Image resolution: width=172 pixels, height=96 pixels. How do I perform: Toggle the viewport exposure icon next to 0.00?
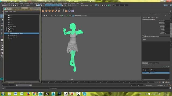[62, 16]
